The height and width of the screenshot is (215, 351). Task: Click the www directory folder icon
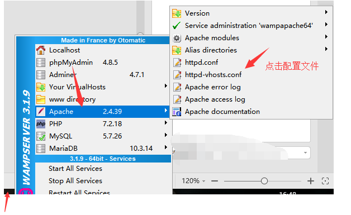[x=41, y=99]
